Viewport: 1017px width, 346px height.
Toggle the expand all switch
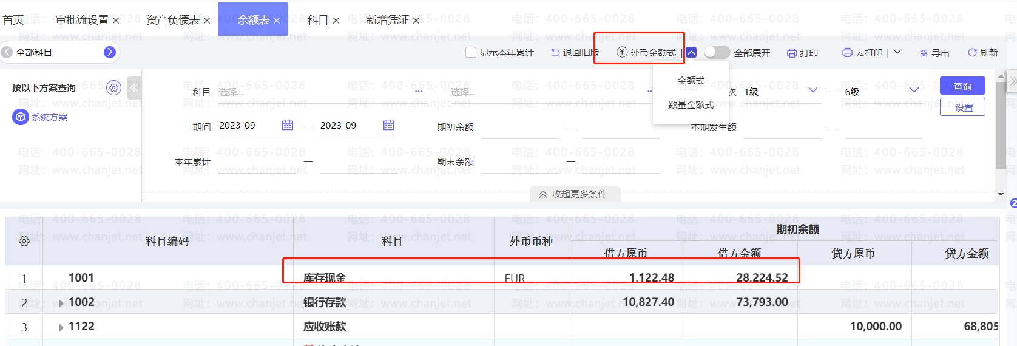pos(717,53)
